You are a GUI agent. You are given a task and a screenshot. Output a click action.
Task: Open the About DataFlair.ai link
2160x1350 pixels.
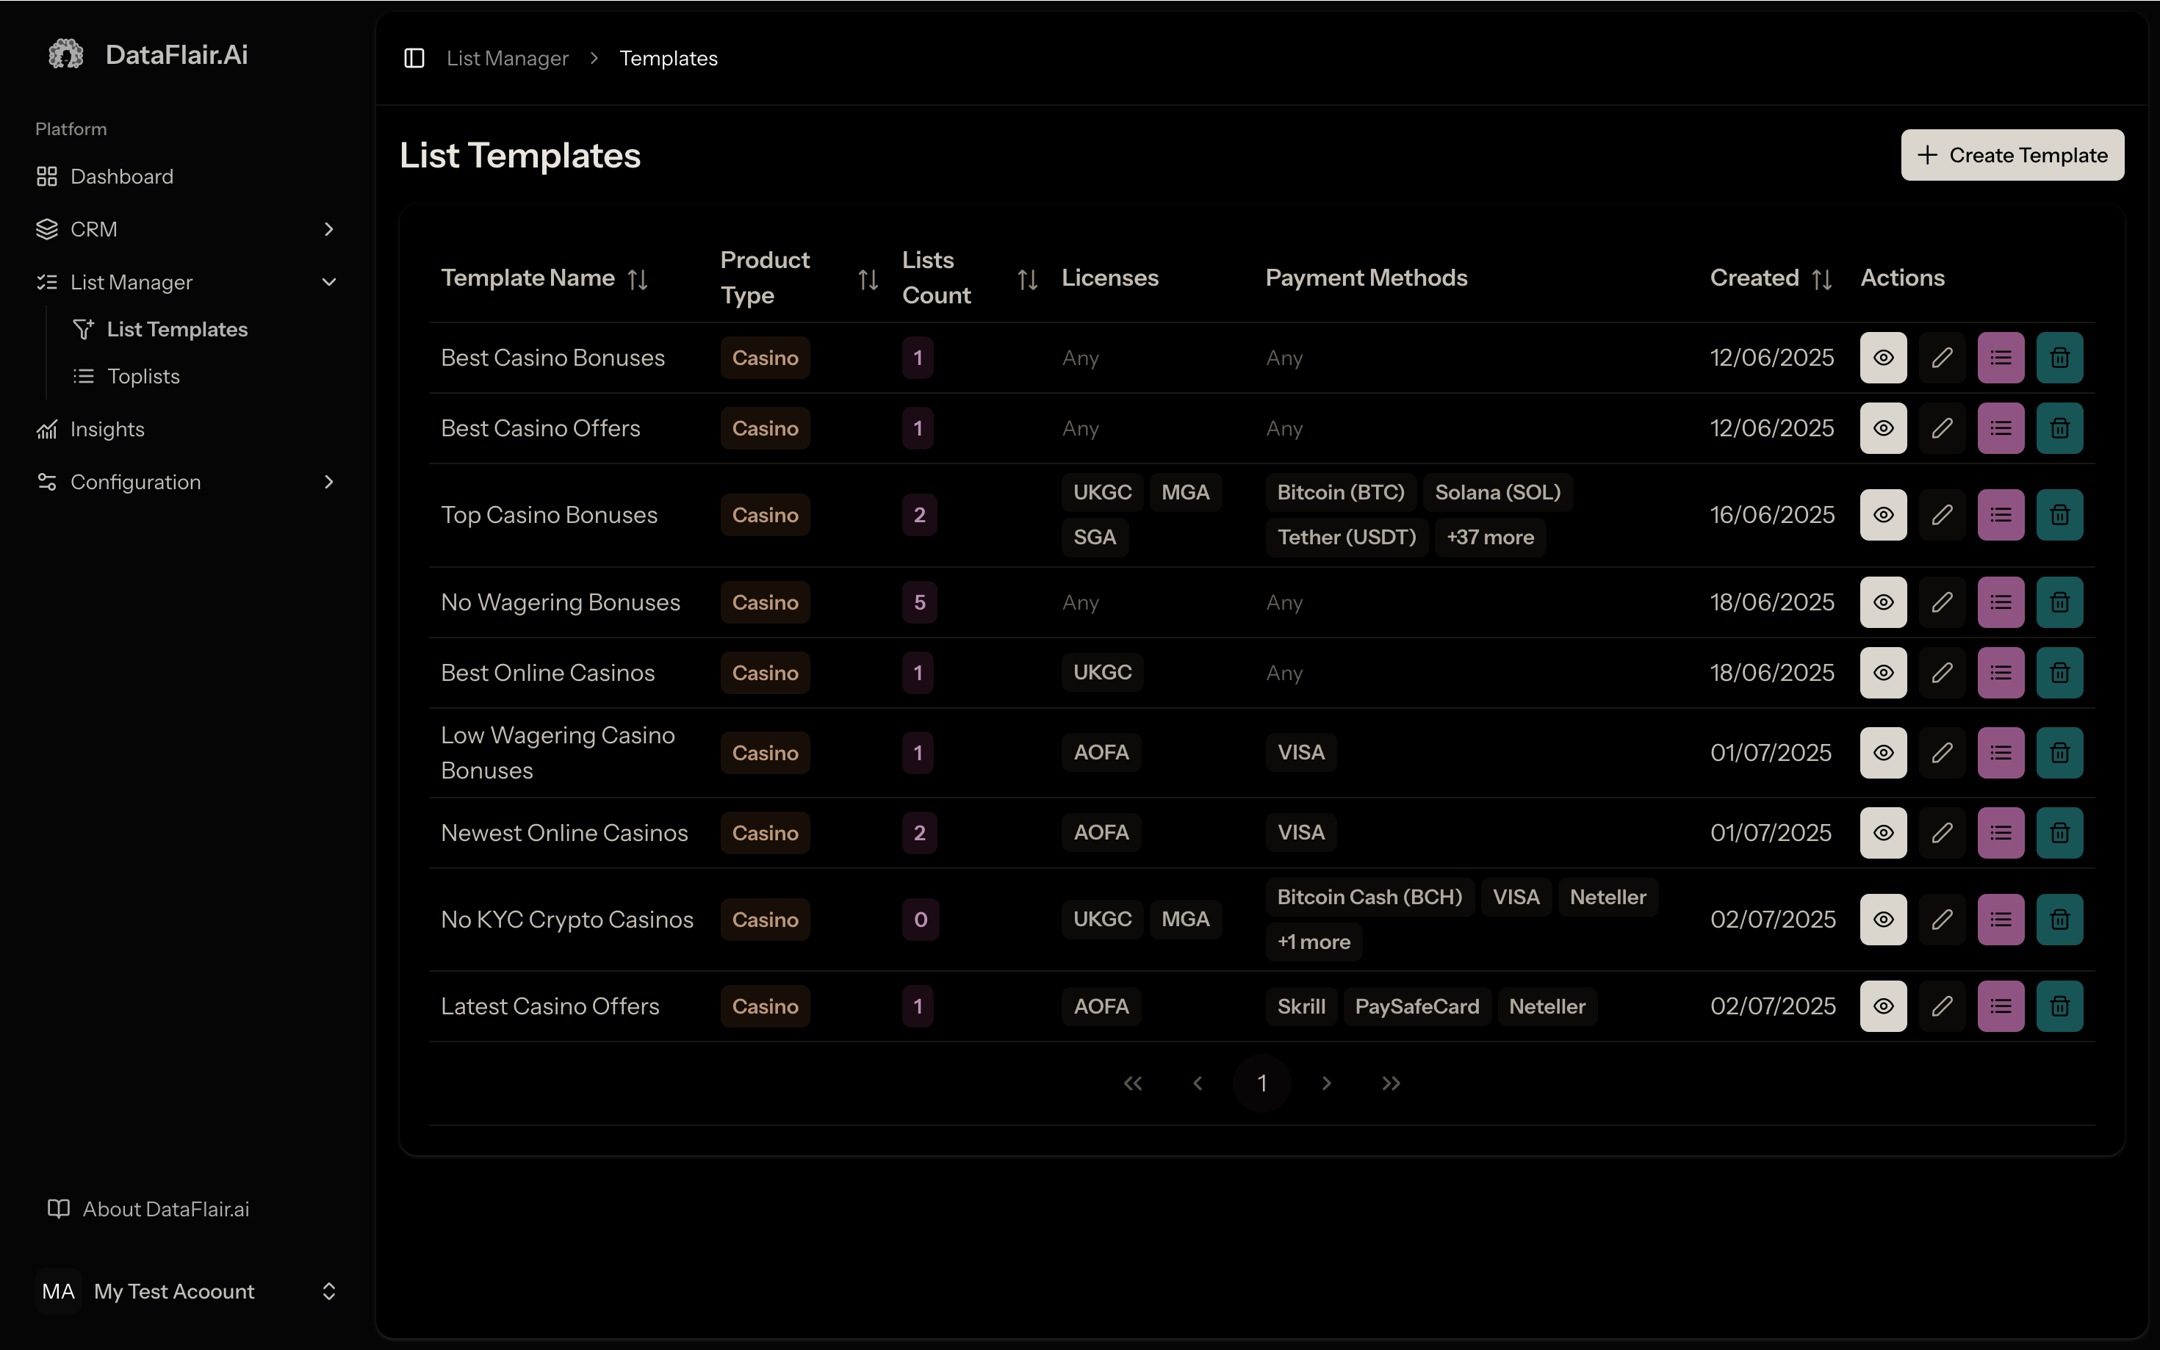click(x=165, y=1209)
